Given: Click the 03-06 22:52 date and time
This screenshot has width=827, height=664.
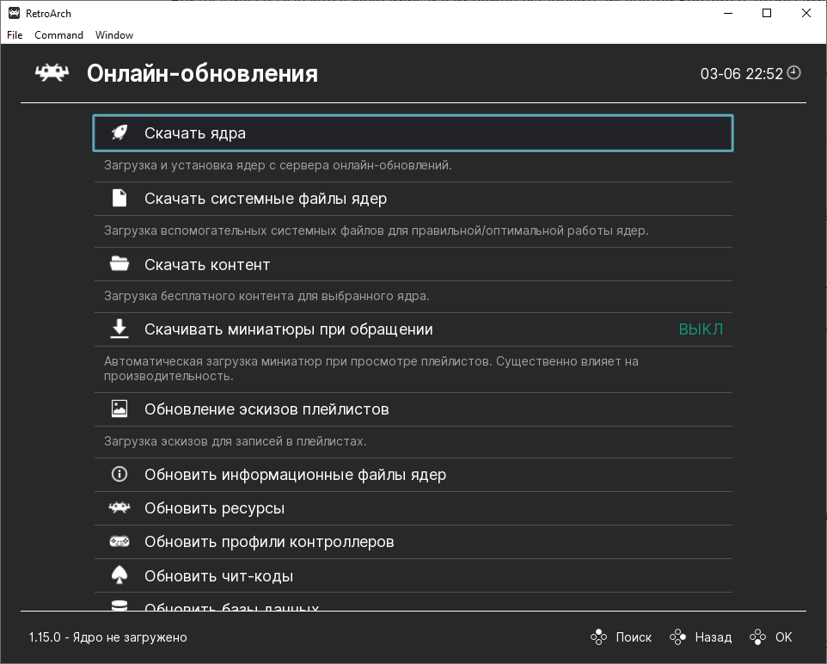Looking at the screenshot, I should (x=742, y=74).
